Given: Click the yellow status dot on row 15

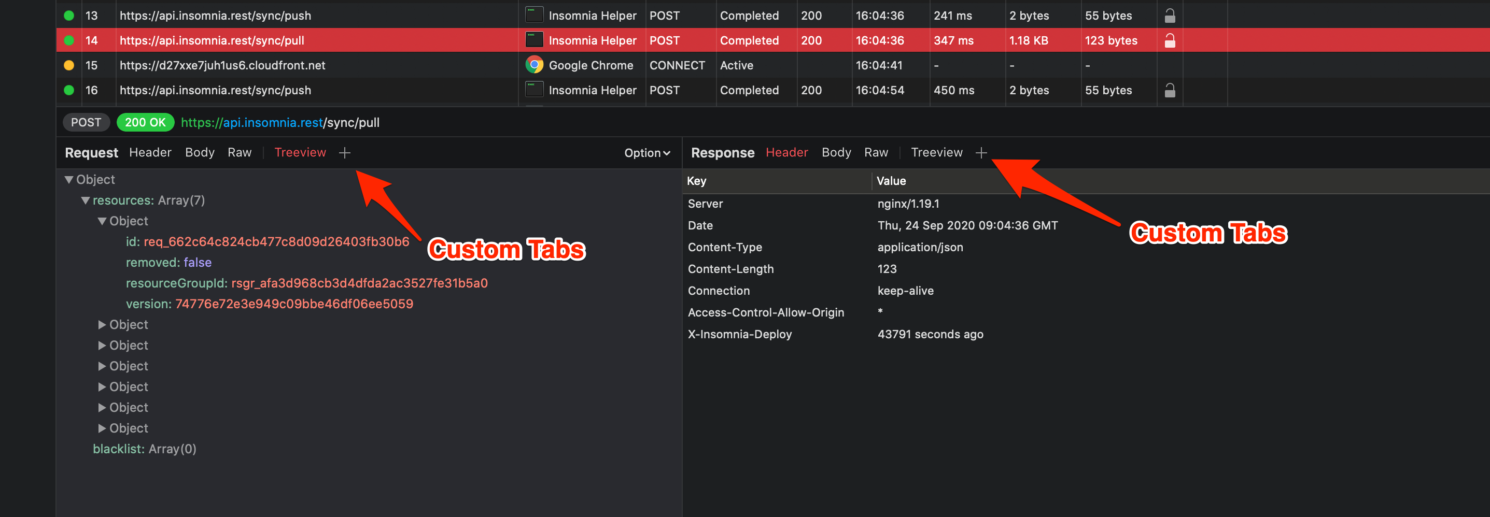Looking at the screenshot, I should coord(69,65).
